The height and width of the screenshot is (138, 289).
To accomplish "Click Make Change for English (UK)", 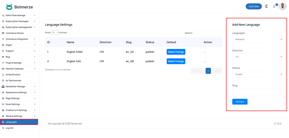I will tap(176, 61).
